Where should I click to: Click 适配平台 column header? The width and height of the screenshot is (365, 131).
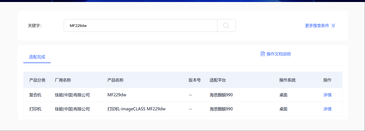click(x=218, y=80)
